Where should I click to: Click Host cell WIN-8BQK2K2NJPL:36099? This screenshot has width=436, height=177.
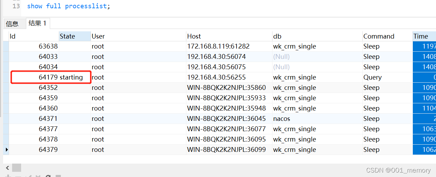click(229, 149)
